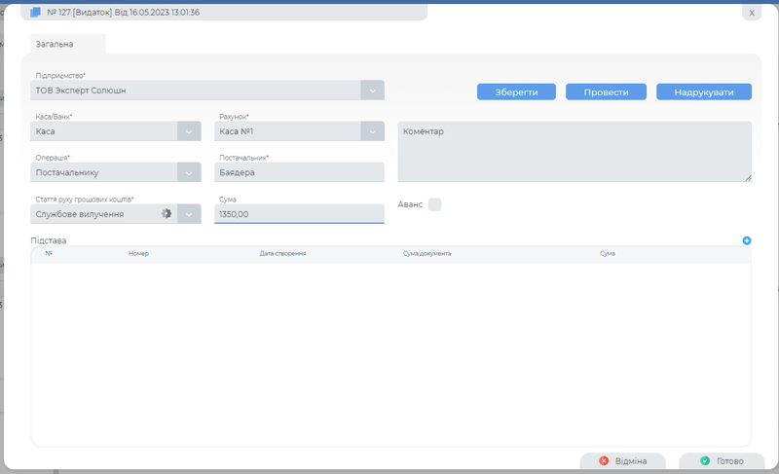Switch to the Загальна tab

[x=55, y=44]
